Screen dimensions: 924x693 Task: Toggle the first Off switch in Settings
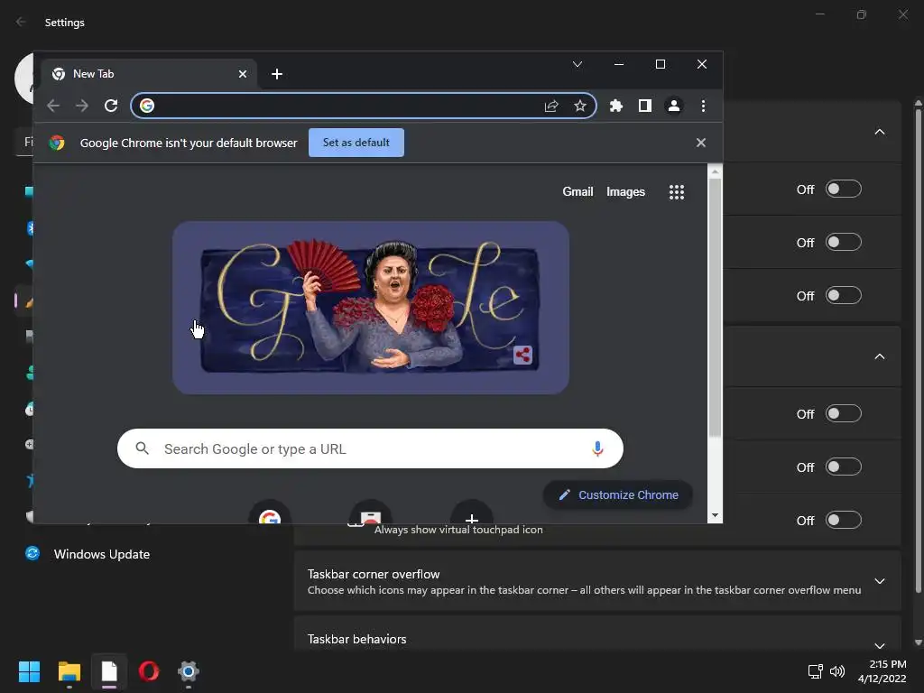844,189
